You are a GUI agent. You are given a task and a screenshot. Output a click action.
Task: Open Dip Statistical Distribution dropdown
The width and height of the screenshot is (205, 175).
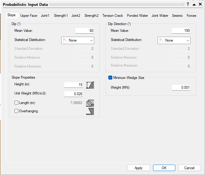pyautogui.click(x=78, y=40)
